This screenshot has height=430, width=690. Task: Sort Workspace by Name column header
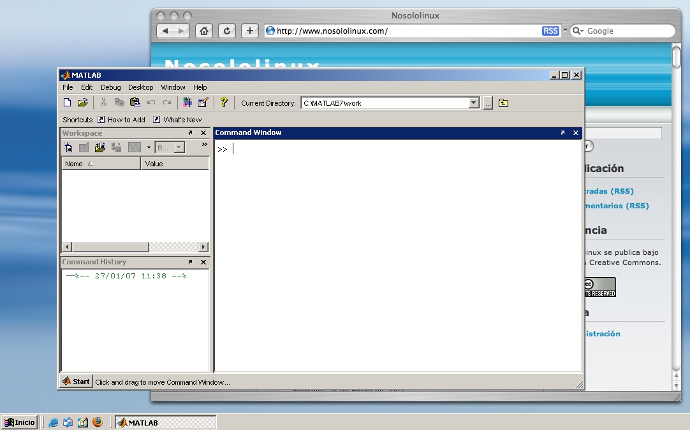[101, 164]
